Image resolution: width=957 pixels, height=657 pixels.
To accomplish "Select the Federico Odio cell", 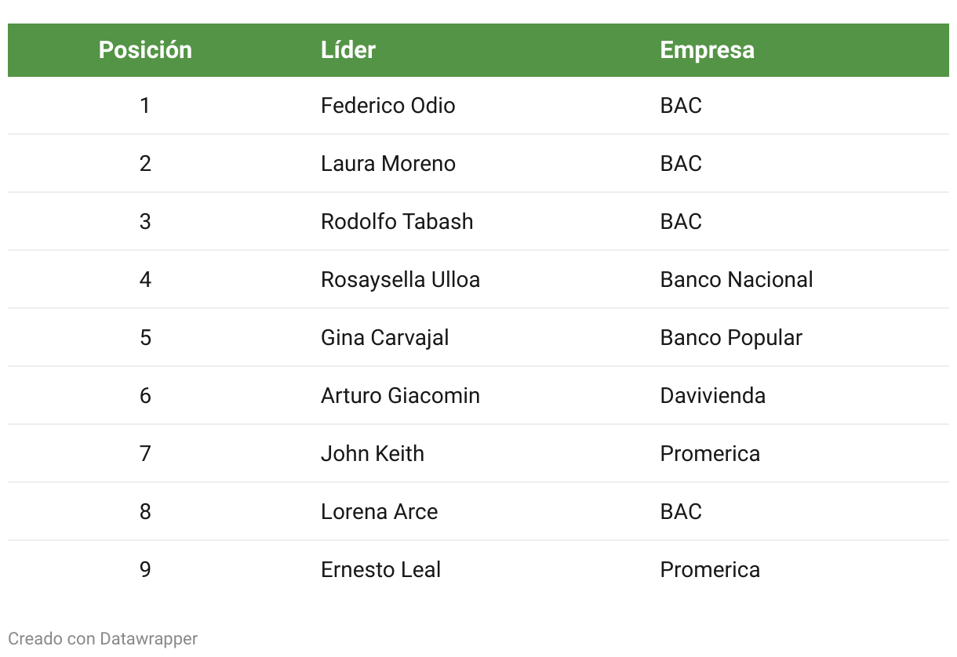I will (388, 106).
